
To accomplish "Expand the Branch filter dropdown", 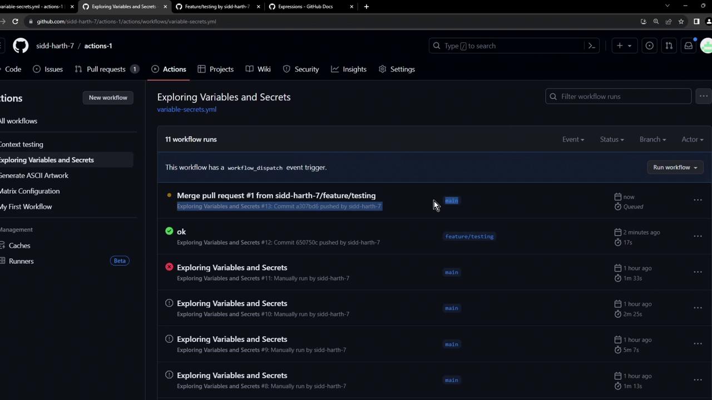I will pyautogui.click(x=652, y=139).
